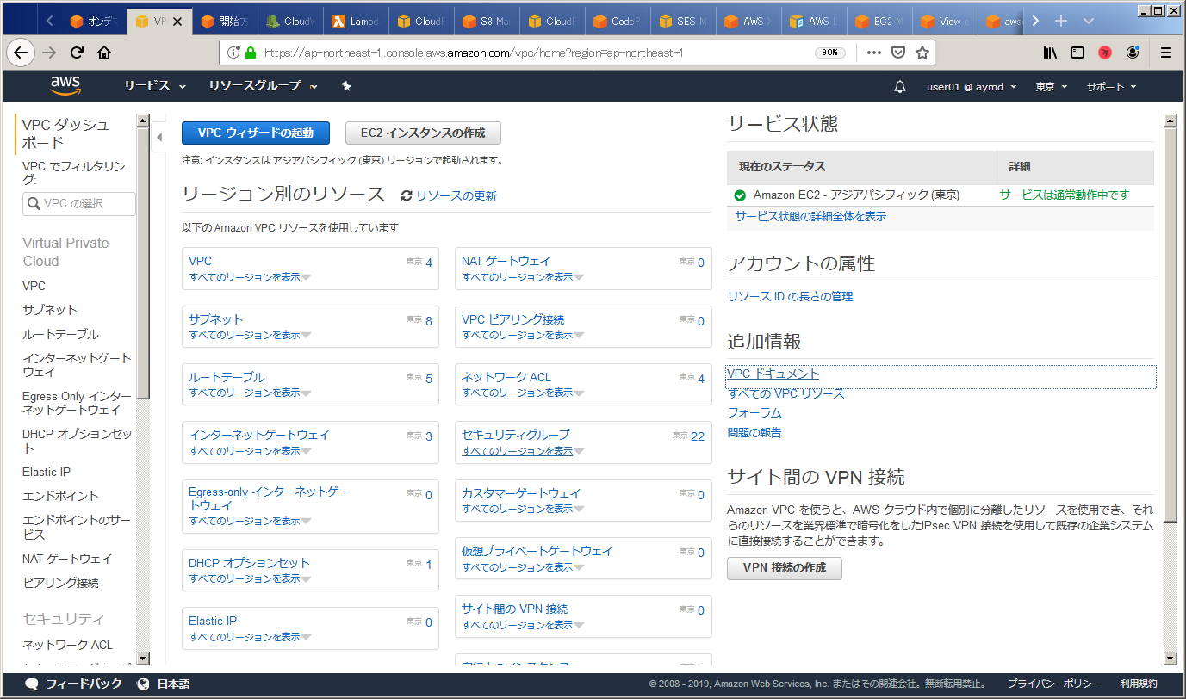
Task: Click the site information icon in the address bar
Action: (x=233, y=53)
